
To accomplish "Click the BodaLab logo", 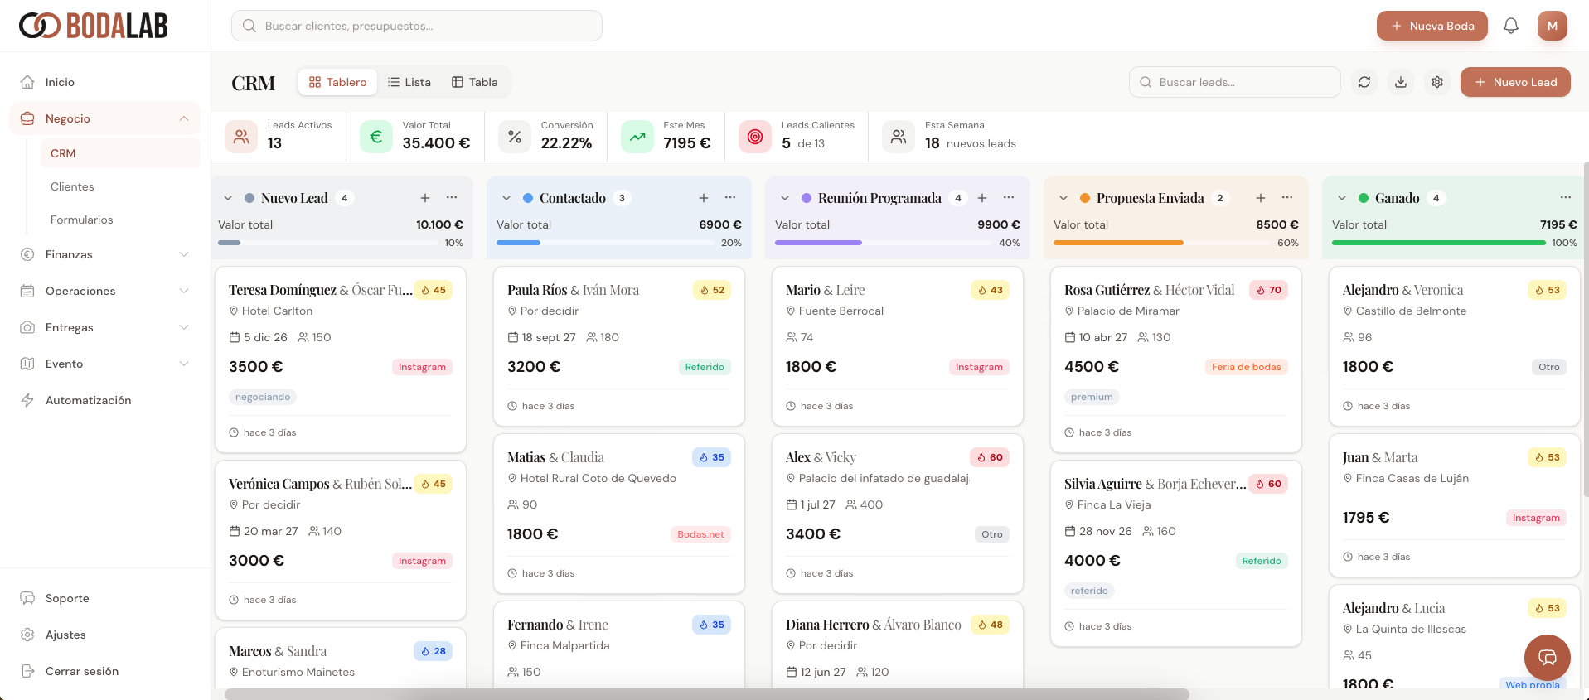I will 93,26.
